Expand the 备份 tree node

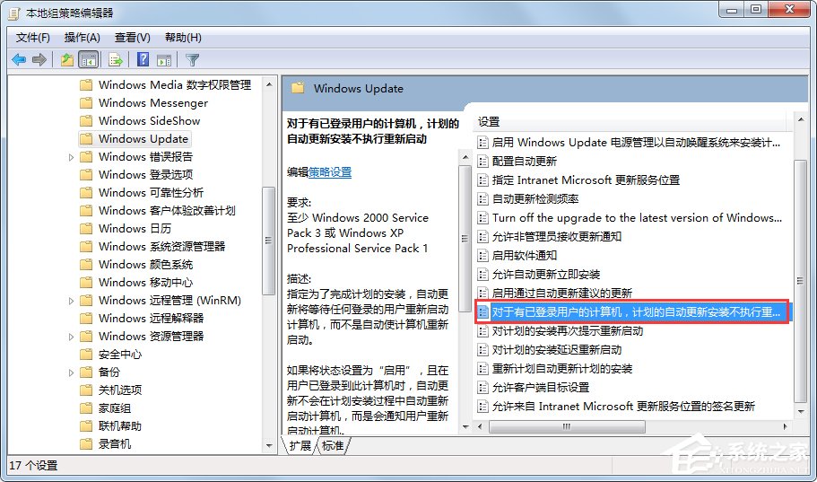coord(72,372)
